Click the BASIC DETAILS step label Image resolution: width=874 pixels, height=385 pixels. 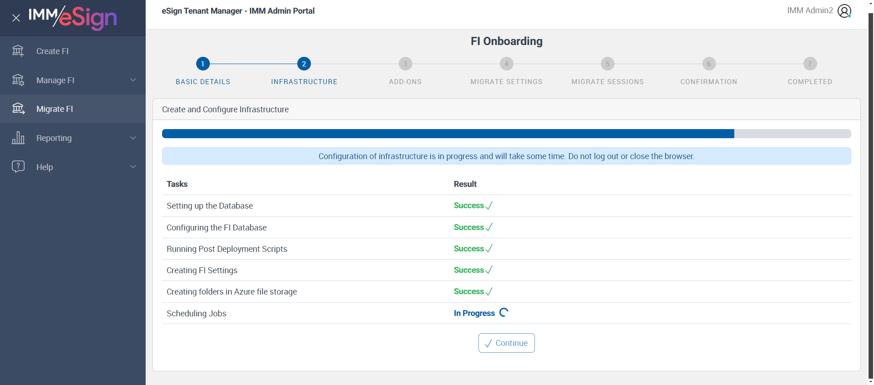(x=203, y=82)
